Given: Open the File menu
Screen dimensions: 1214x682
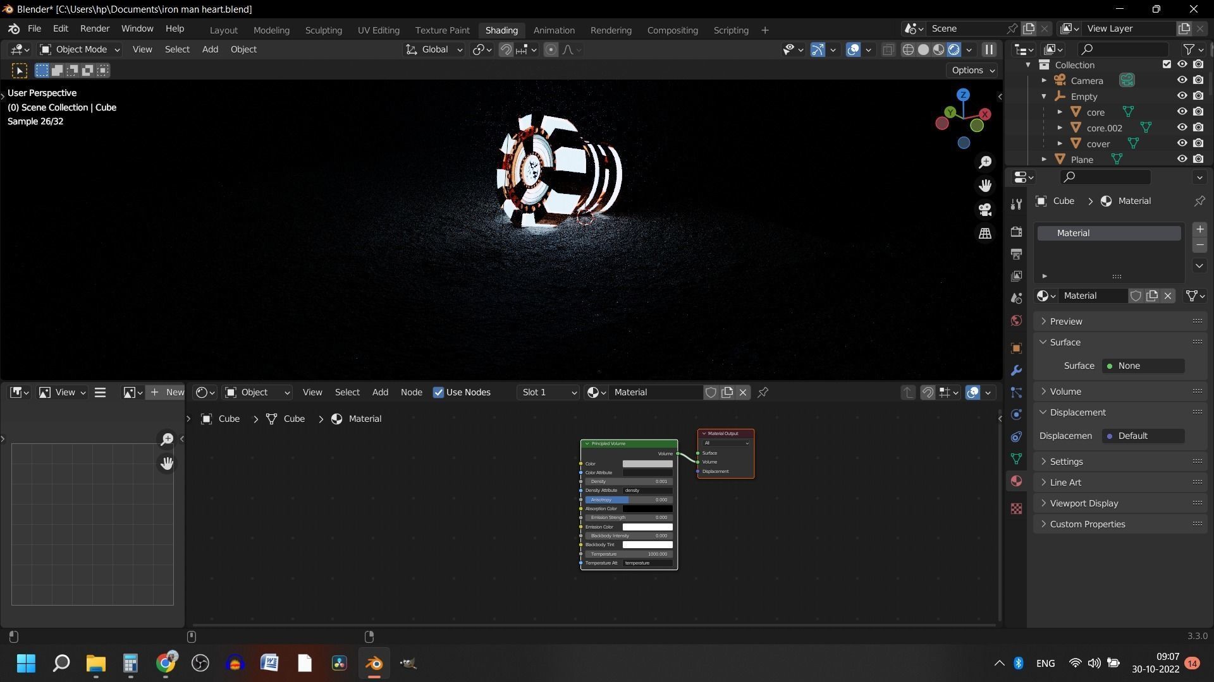Looking at the screenshot, I should (34, 29).
